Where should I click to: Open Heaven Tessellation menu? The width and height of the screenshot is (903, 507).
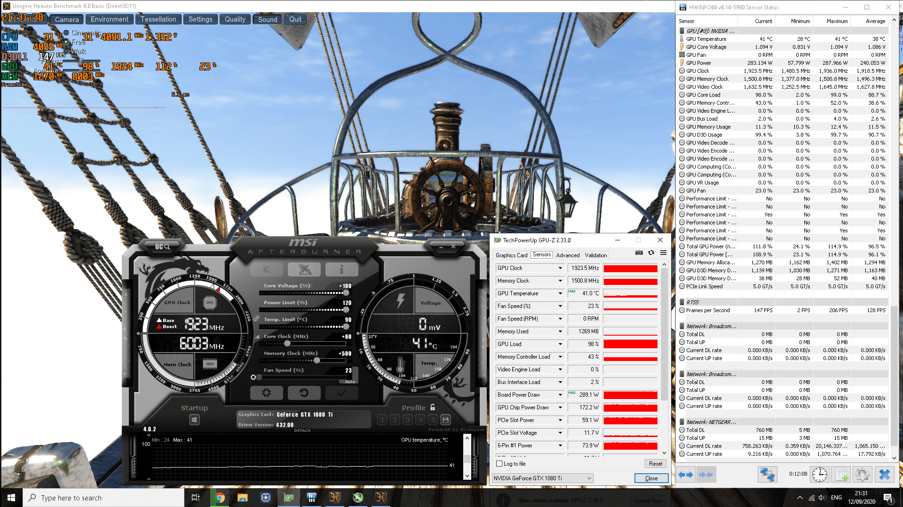point(158,19)
